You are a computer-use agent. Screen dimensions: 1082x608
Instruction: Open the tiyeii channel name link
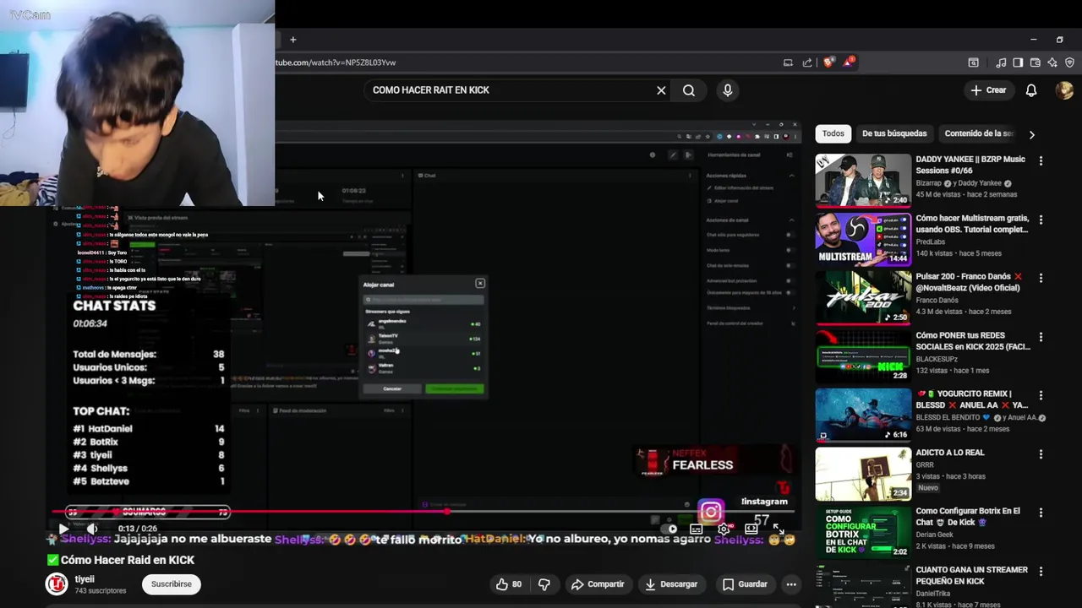pos(85,579)
